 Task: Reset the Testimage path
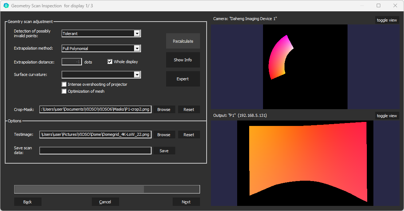[189, 135]
